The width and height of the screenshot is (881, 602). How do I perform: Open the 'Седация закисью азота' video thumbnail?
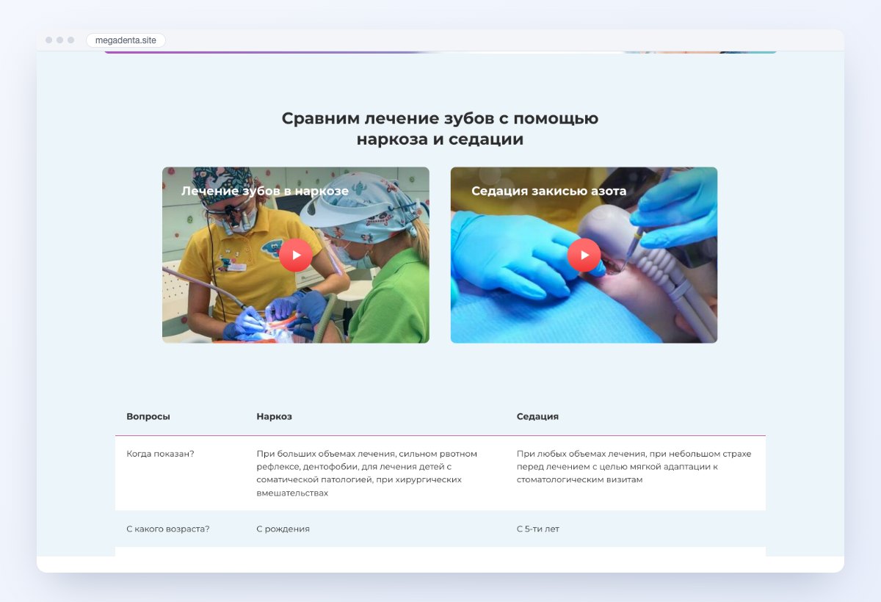(584, 255)
